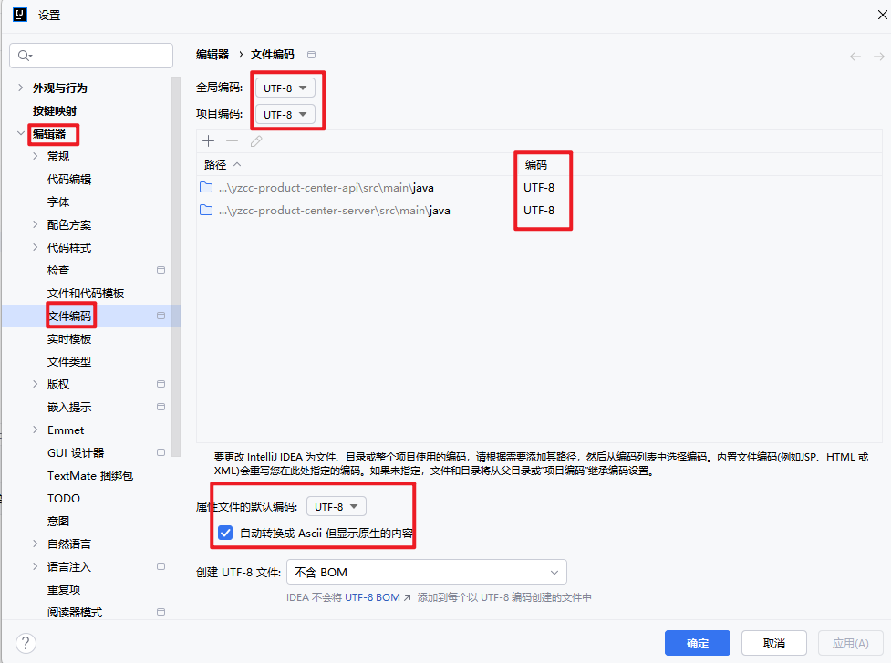
Task: Click the settings search field
Action: pos(91,56)
